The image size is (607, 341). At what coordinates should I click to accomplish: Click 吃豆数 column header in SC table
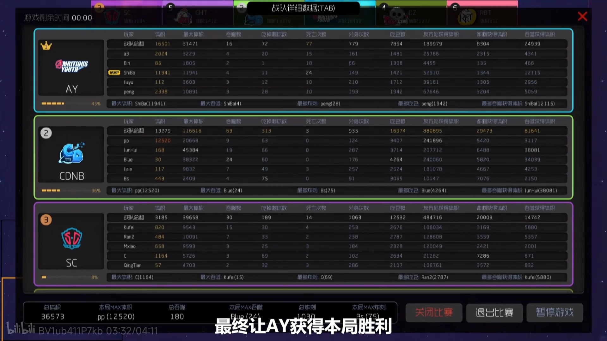397,208
